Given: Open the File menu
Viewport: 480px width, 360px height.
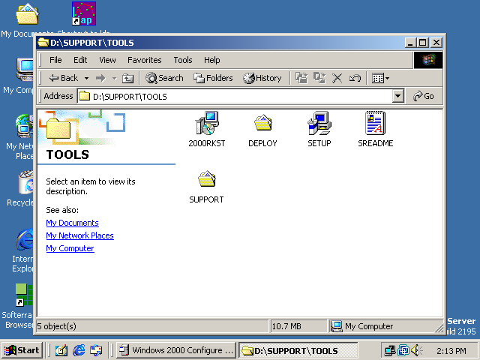Looking at the screenshot, I should click(x=55, y=60).
